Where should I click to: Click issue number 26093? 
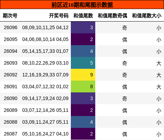pyautogui.click(x=10, y=63)
